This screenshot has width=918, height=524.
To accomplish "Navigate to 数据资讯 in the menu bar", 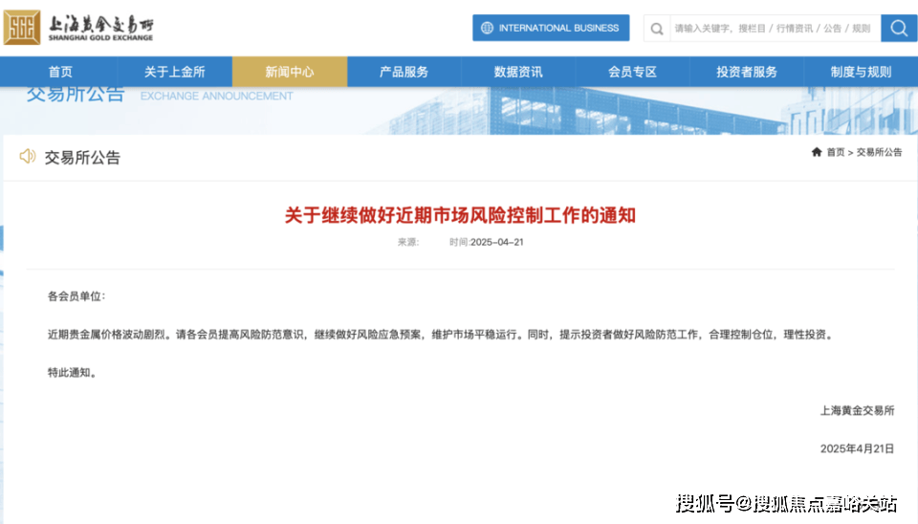I will coord(518,72).
